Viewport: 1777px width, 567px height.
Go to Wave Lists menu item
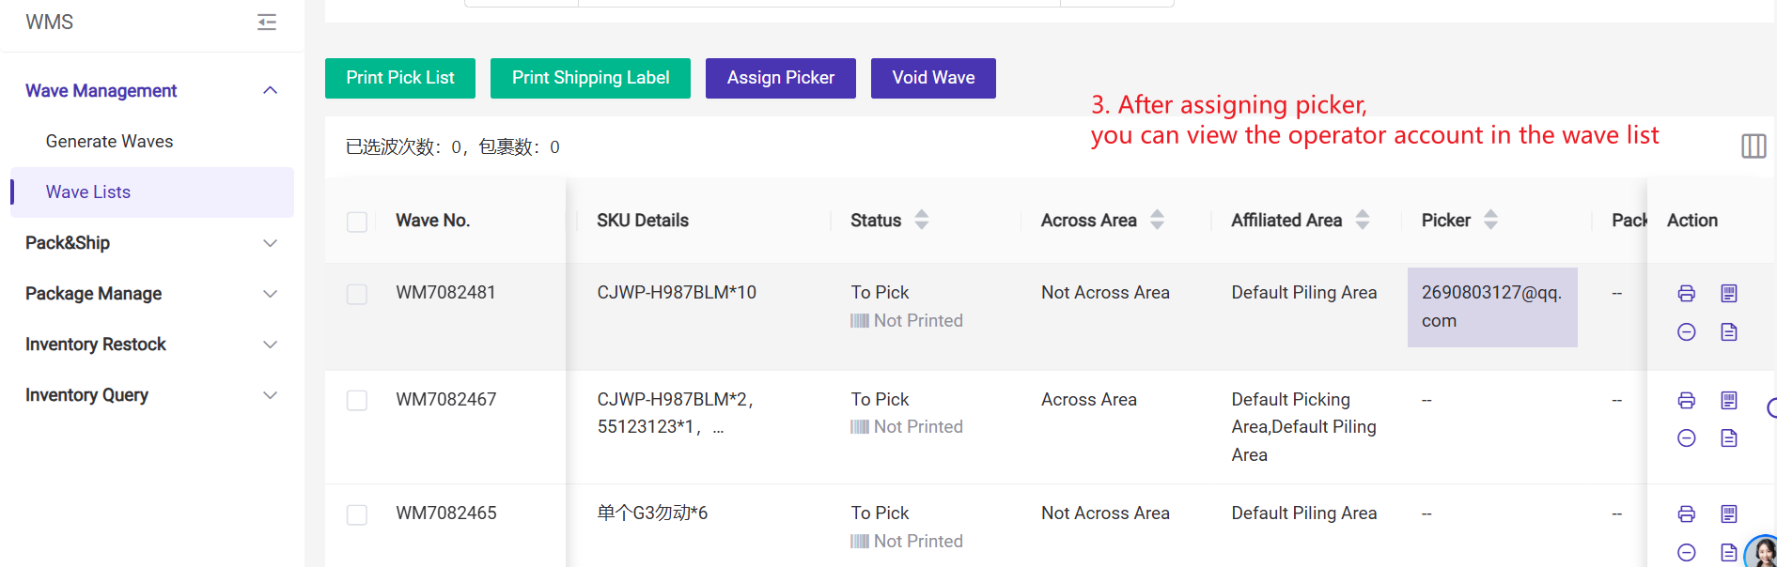88,192
